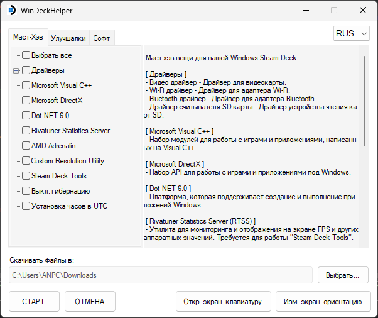Minimize the WinDeckHelper window
The height and width of the screenshot is (318, 378).
click(306, 11)
